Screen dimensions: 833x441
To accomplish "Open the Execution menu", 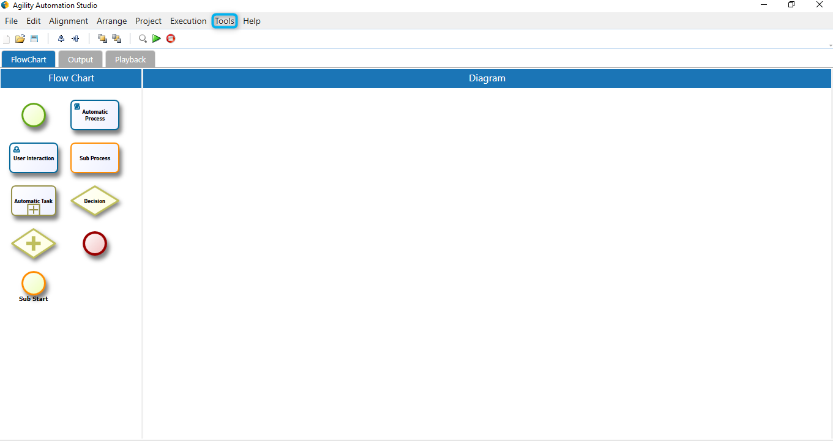I will [188, 21].
